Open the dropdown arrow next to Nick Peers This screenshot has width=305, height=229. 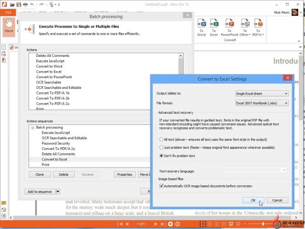tap(301, 12)
